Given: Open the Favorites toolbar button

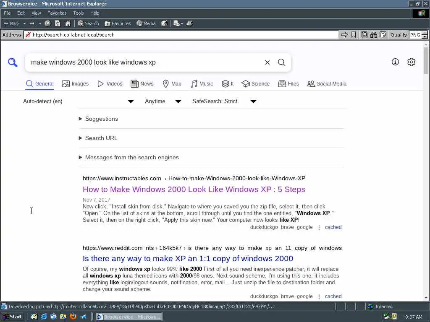Looking at the screenshot, I should [x=118, y=23].
